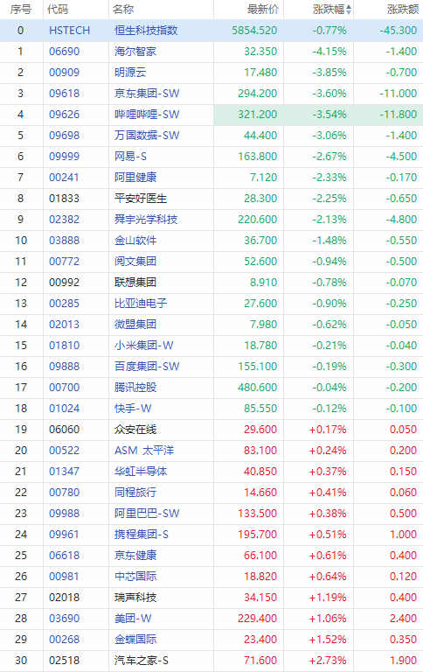Click the 序号 column header

coord(21,10)
